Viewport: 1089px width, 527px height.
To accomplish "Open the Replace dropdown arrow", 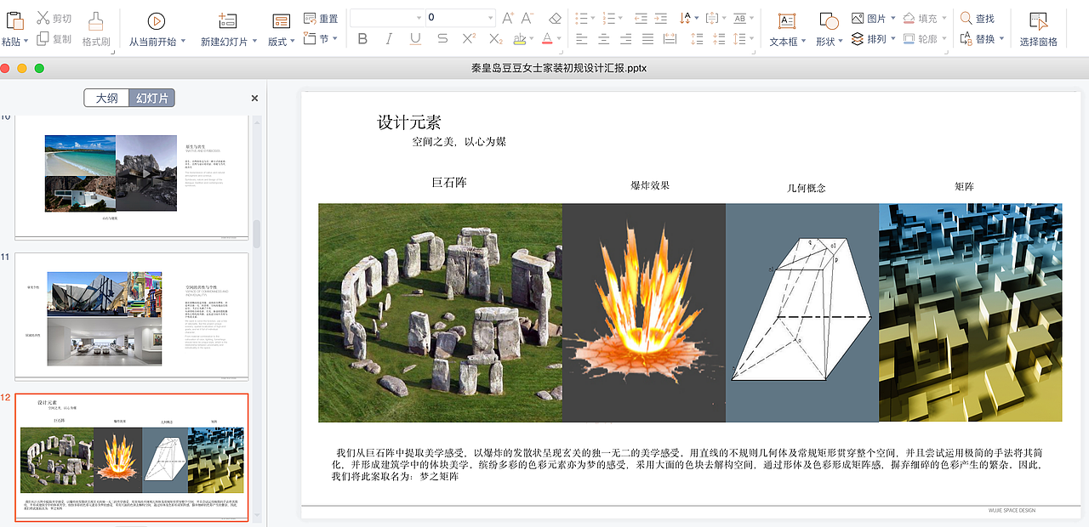I will click(x=1001, y=39).
